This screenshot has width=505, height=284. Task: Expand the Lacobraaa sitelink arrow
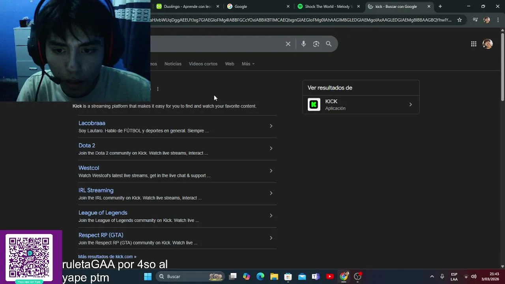coord(271,126)
